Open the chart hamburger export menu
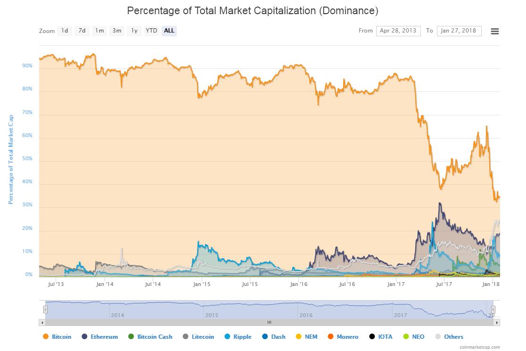Viewport: 526px width, 351px height. pos(494,31)
